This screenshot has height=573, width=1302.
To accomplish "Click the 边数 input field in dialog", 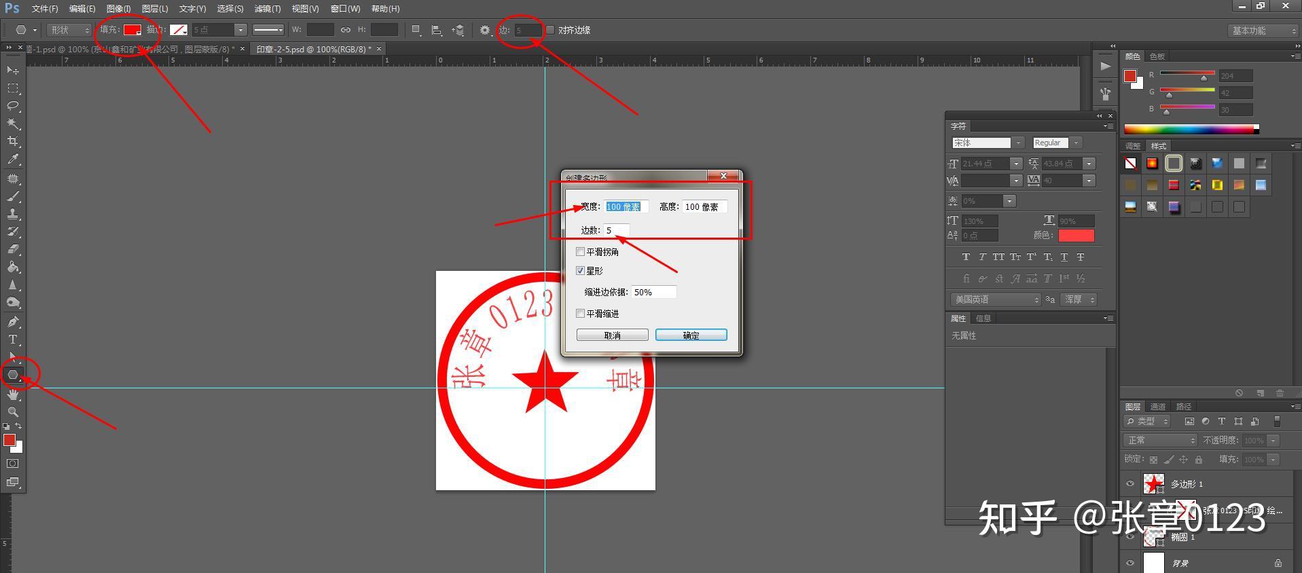I will tap(617, 230).
